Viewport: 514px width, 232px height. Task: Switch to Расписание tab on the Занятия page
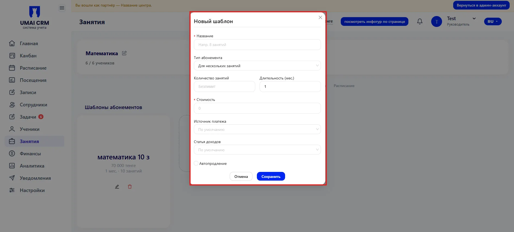click(344, 86)
